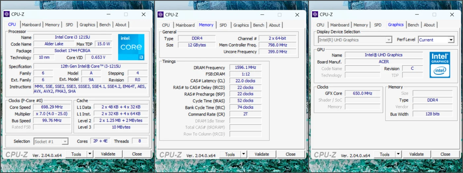Click the ACER board manufacturer value
The width and height of the screenshot is (463, 173).
tap(384, 62)
